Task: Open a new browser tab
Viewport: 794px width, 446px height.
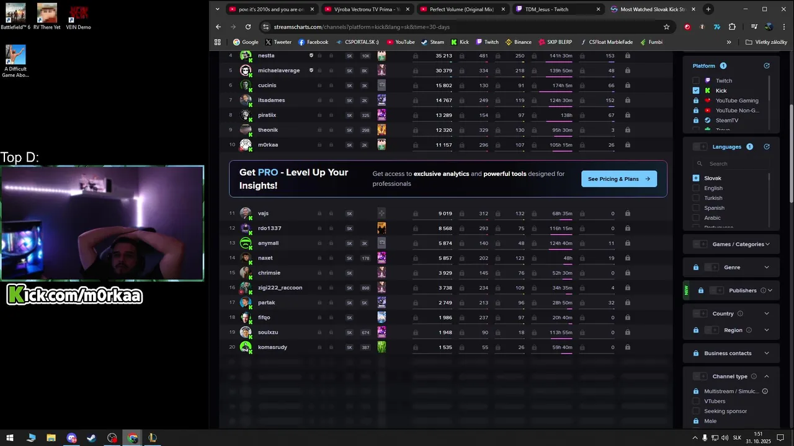Action: coord(708,9)
